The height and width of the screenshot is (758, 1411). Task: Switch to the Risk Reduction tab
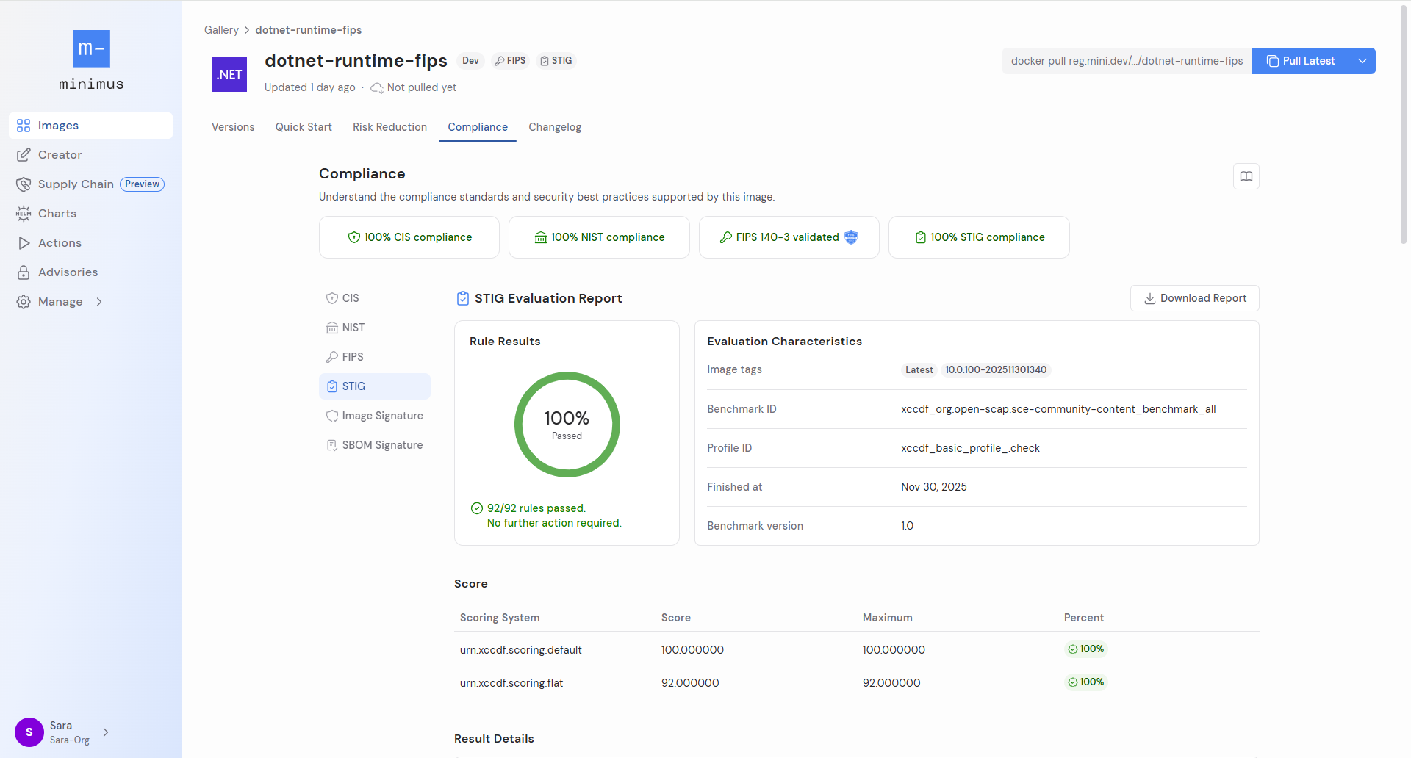coord(389,127)
